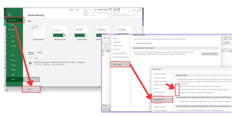This screenshot has width=232, height=116.
Task: Select Quick Access Toolbar in Options list
Action: pos(120,57)
